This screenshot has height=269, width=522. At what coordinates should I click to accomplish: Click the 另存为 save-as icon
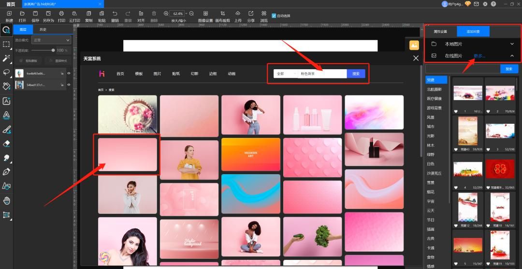click(48, 14)
